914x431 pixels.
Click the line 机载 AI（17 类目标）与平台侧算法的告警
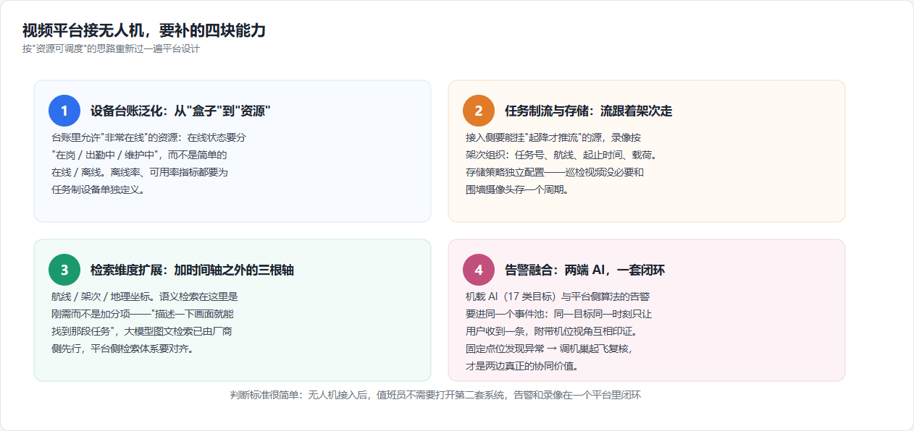click(x=558, y=296)
